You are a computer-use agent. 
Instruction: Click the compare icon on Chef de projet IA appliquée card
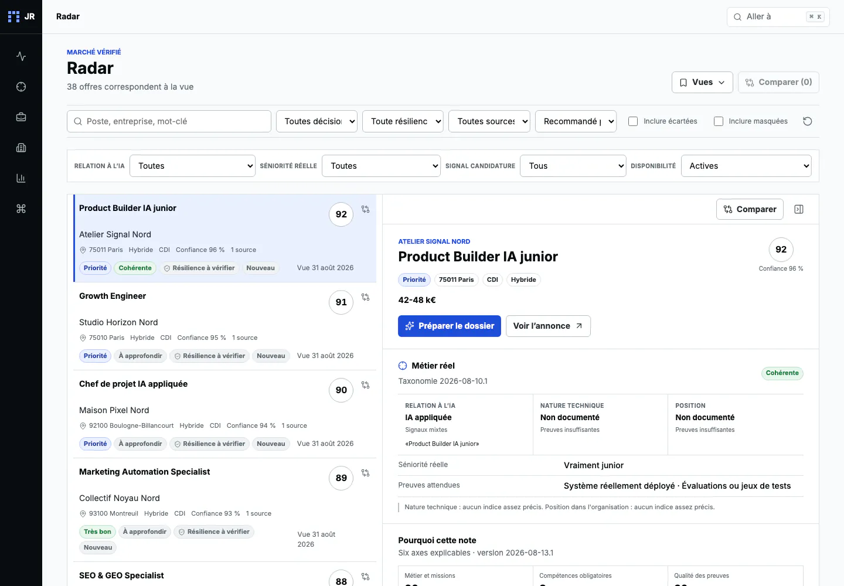365,385
